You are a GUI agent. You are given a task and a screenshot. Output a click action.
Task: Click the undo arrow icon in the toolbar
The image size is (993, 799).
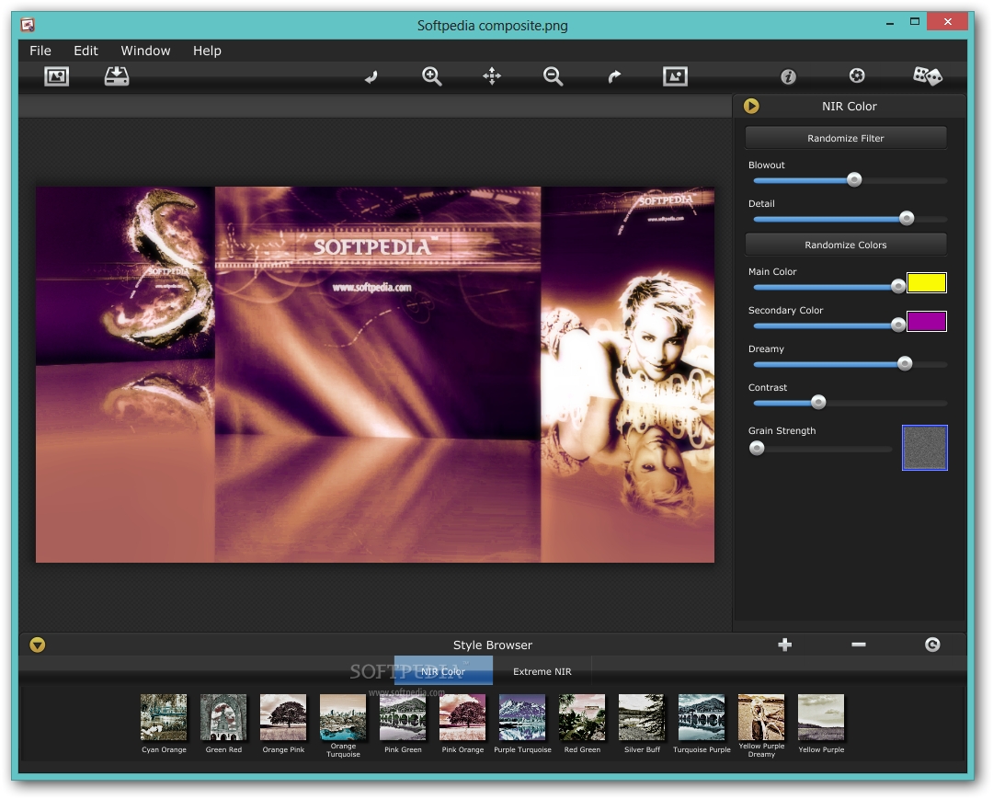pyautogui.click(x=371, y=77)
